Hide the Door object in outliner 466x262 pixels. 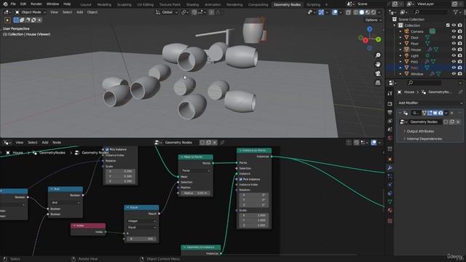coord(454,37)
